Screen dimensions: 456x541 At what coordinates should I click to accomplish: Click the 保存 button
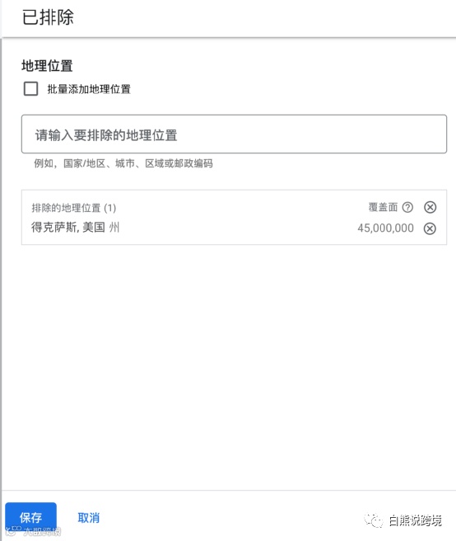click(x=30, y=518)
